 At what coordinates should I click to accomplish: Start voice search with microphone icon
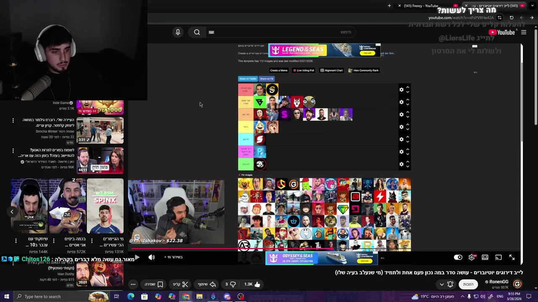point(178,32)
